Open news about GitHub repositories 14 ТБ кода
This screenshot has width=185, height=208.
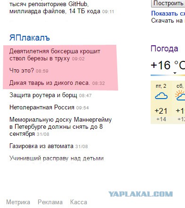click(x=55, y=8)
